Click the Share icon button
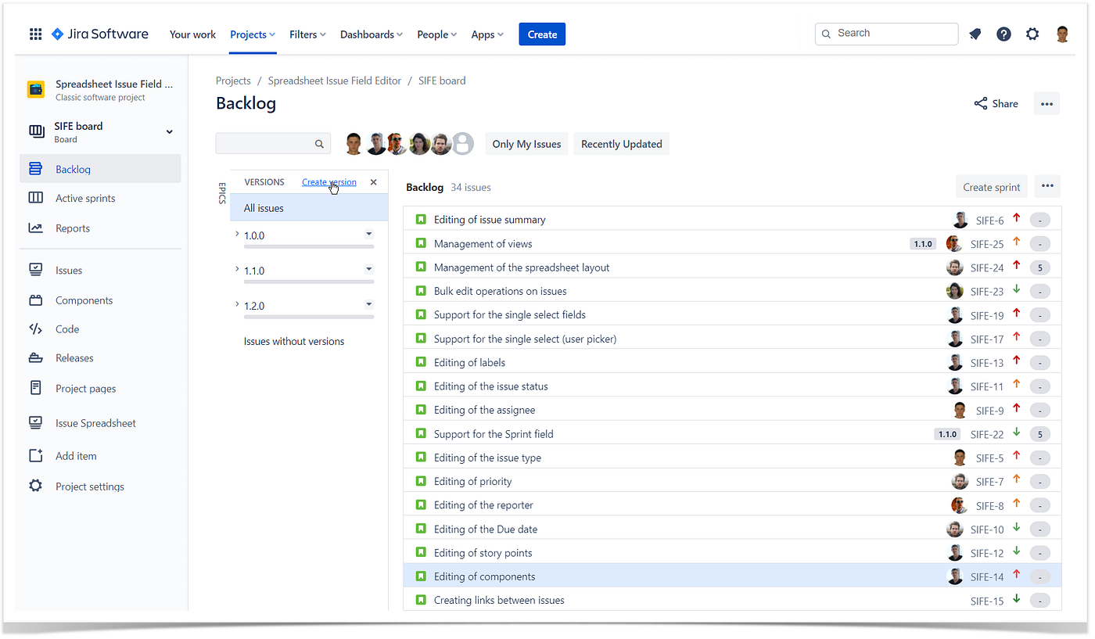 (x=996, y=103)
